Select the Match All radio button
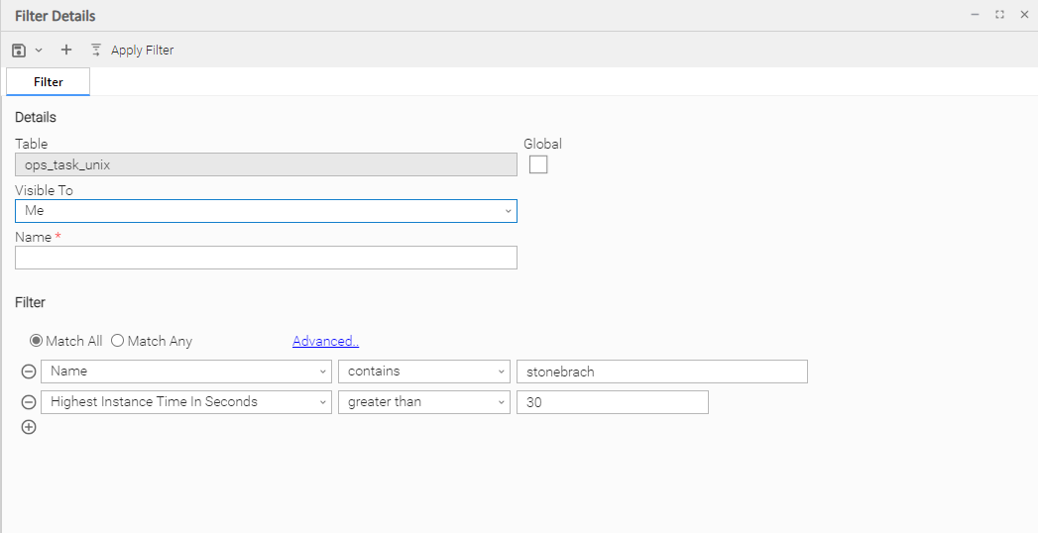The width and height of the screenshot is (1038, 533). point(37,341)
